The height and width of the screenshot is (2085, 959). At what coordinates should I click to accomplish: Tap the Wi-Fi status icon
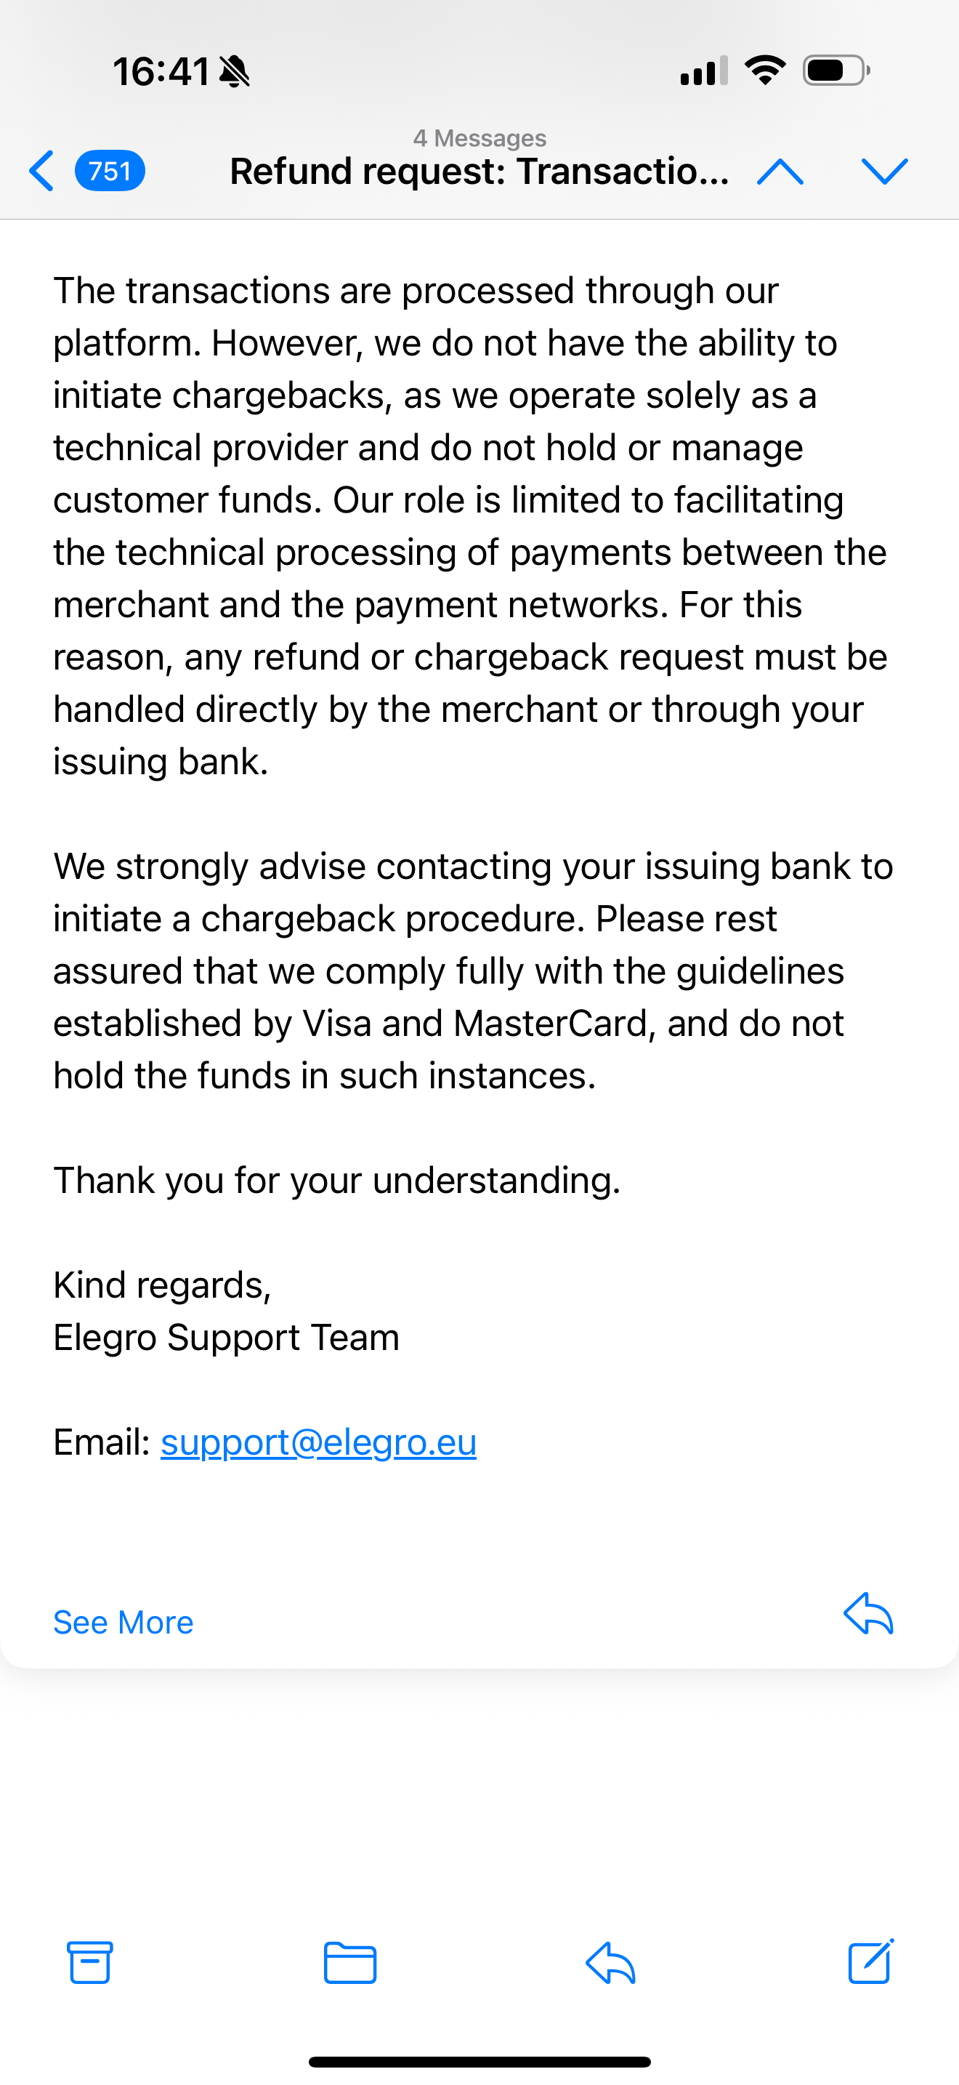click(765, 71)
